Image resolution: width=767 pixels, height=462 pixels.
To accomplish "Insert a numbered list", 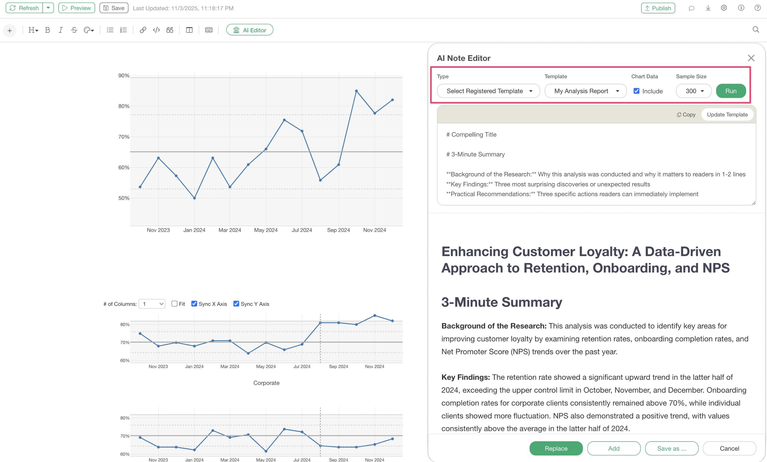I will coord(124,30).
